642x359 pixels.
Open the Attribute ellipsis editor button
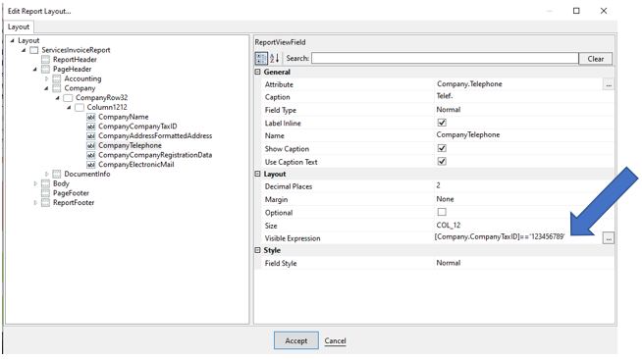pos(609,84)
